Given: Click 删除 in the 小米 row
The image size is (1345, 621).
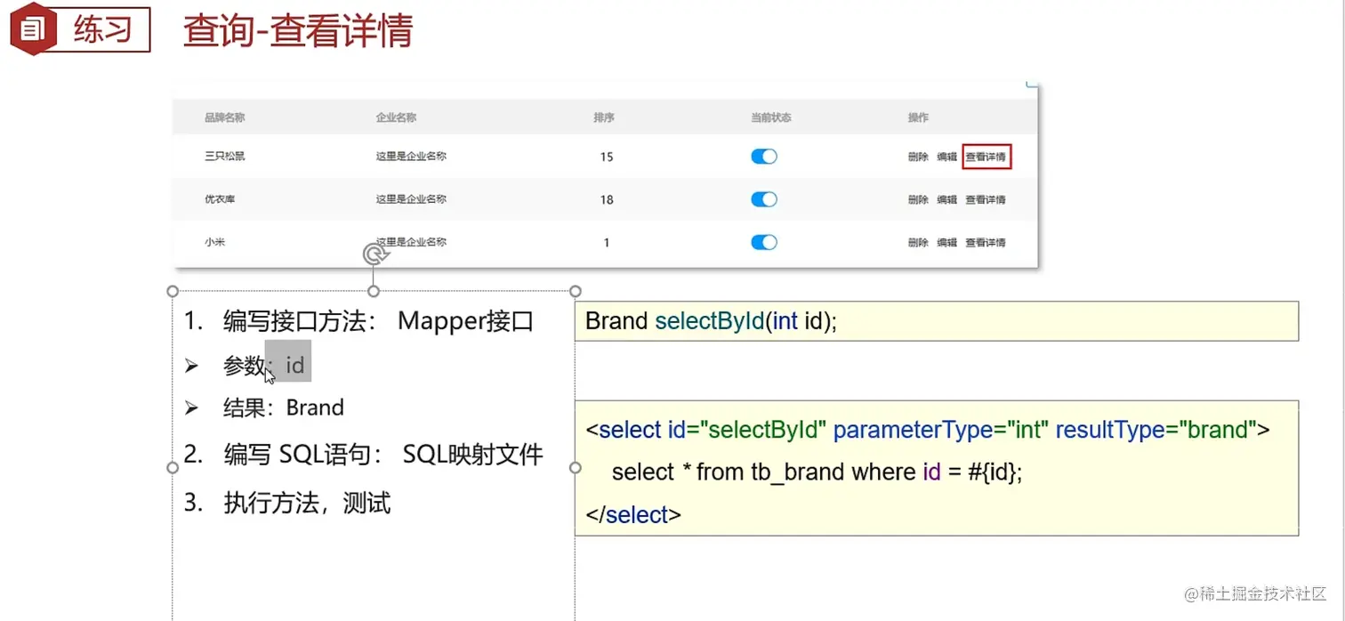Looking at the screenshot, I should tap(918, 242).
